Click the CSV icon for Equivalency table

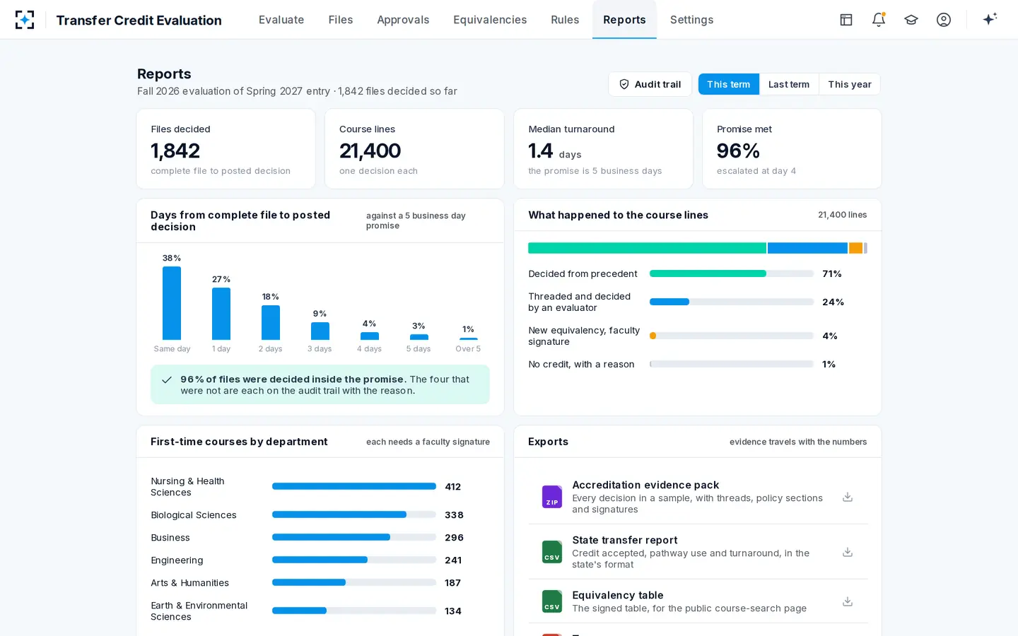(552, 601)
